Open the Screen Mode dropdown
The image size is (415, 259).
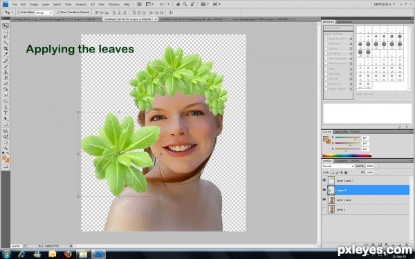coord(216,4)
